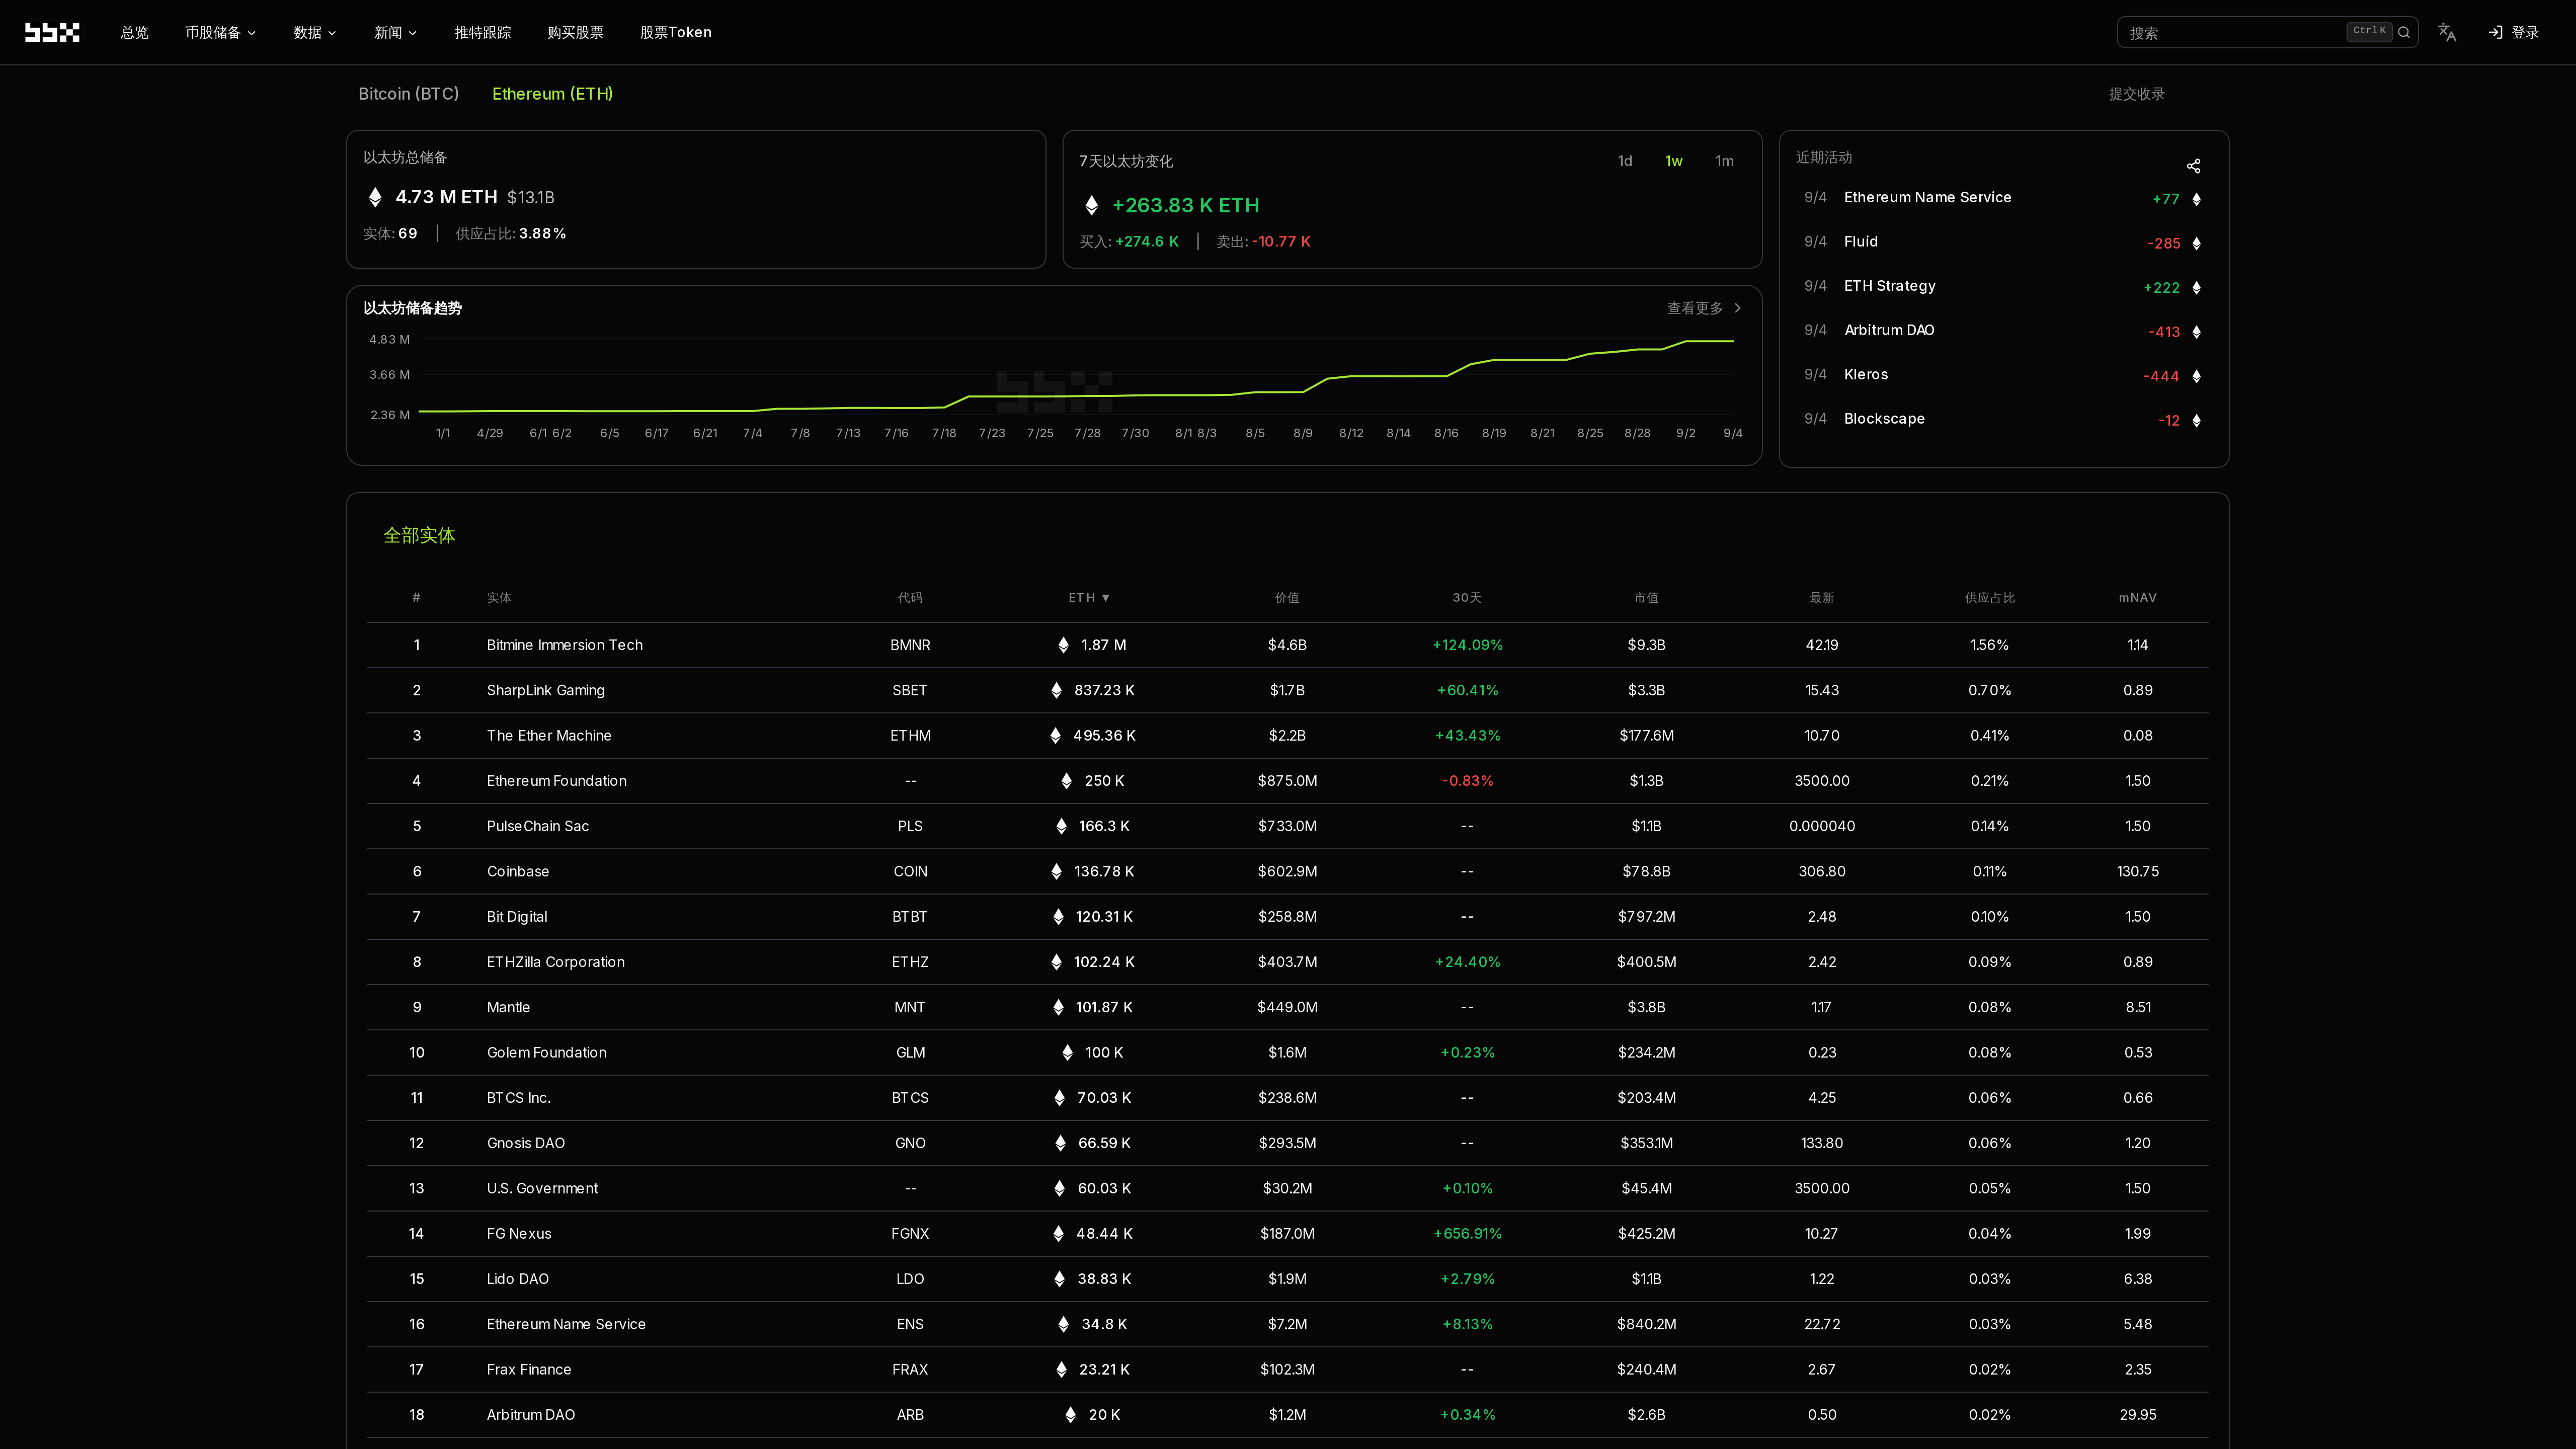Click the -0.83% value for Ethereum Foundation
The image size is (2576, 1449).
pos(1467,781)
